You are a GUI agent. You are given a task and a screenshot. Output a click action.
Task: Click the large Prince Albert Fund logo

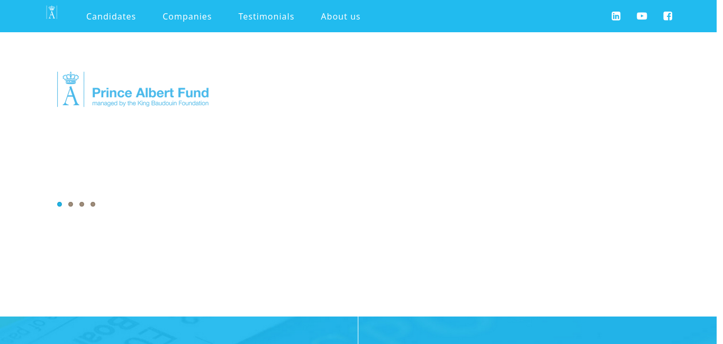click(133, 89)
